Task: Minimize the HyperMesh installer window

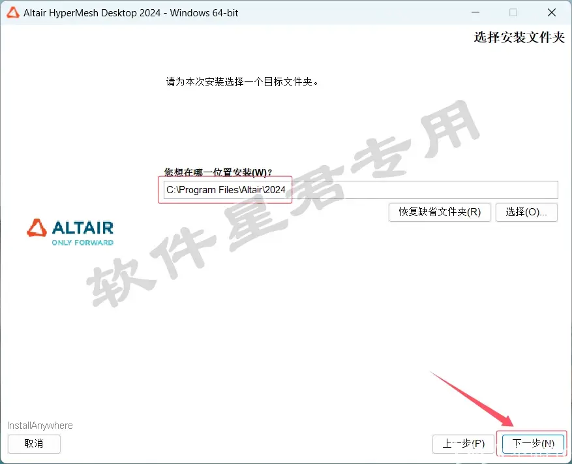Action: point(475,12)
